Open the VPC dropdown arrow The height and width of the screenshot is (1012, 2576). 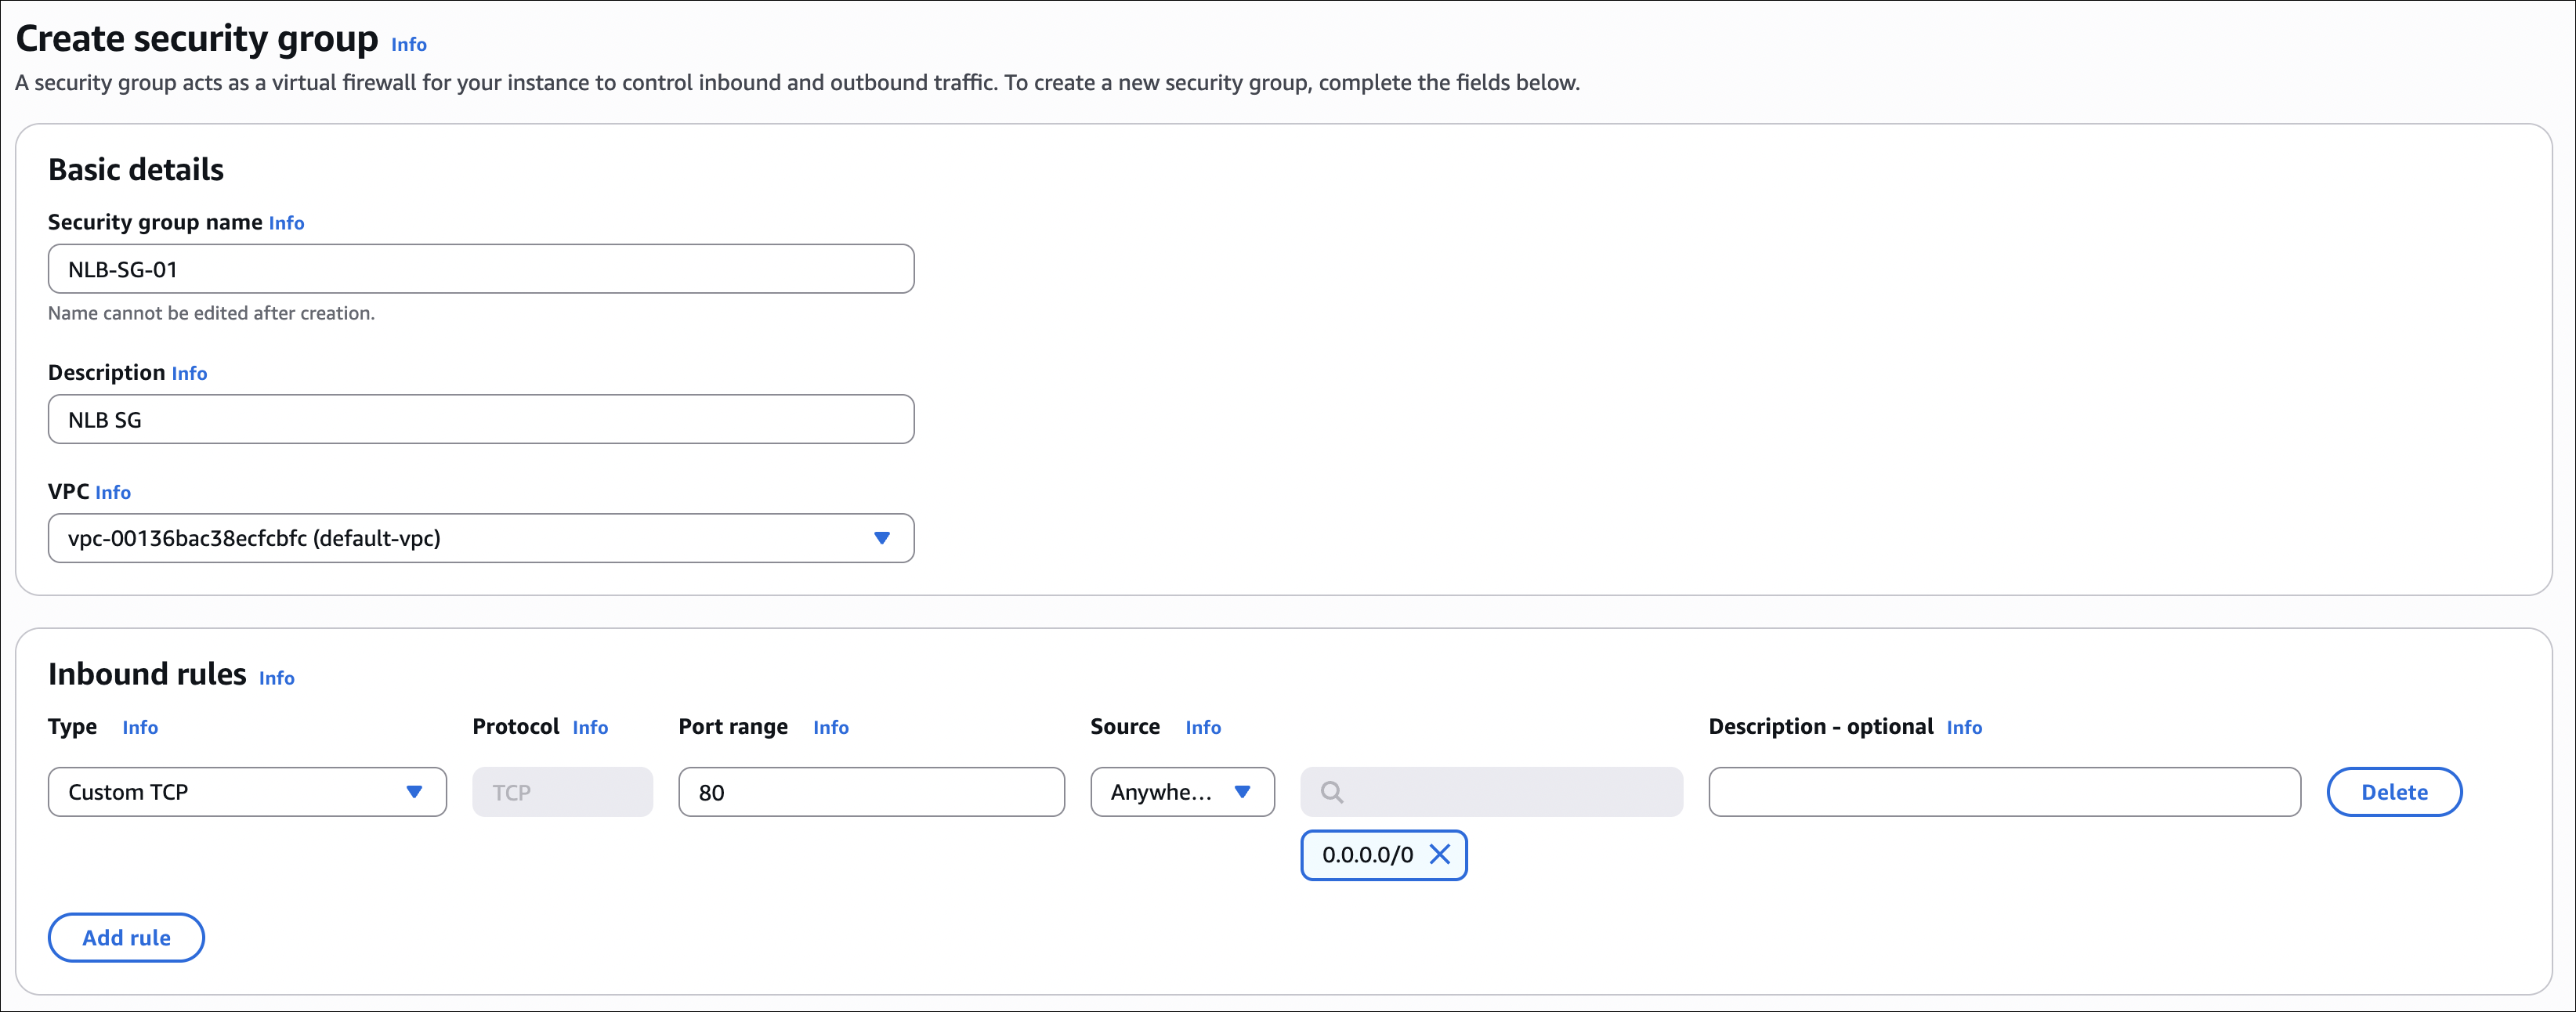(x=881, y=538)
